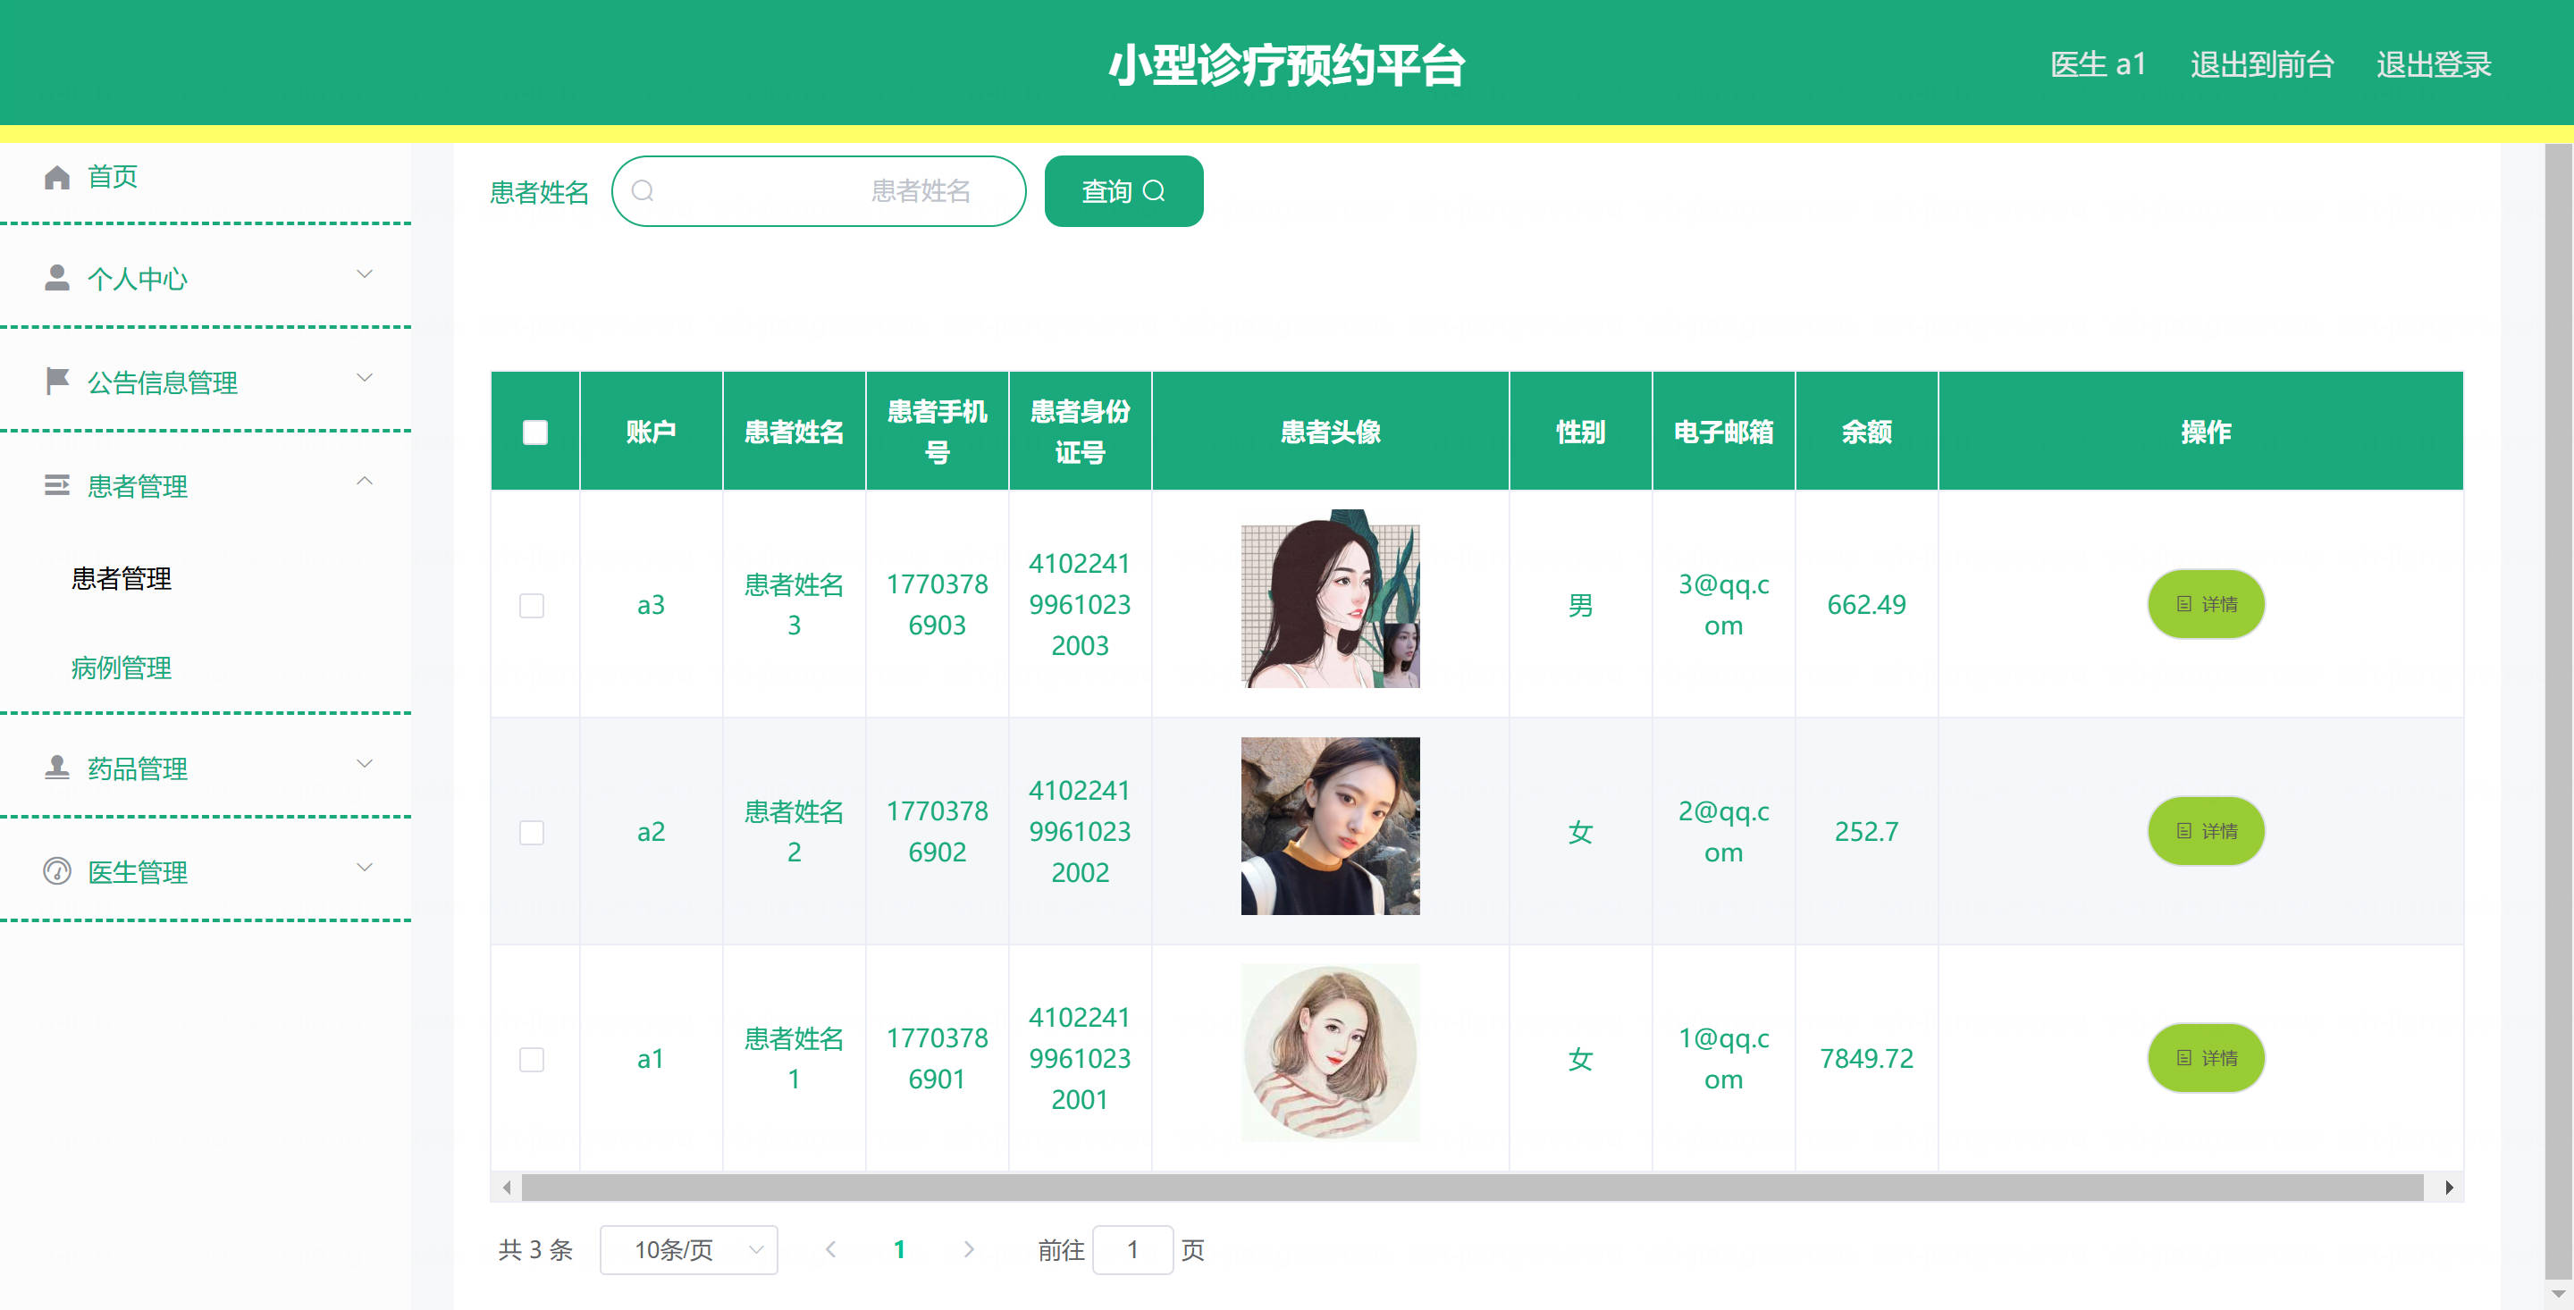Click the 性别 column header
This screenshot has height=1310, width=2574.
(1580, 432)
